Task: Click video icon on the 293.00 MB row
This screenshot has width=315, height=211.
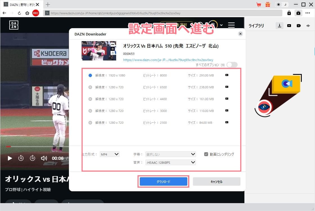Action: pyautogui.click(x=227, y=75)
